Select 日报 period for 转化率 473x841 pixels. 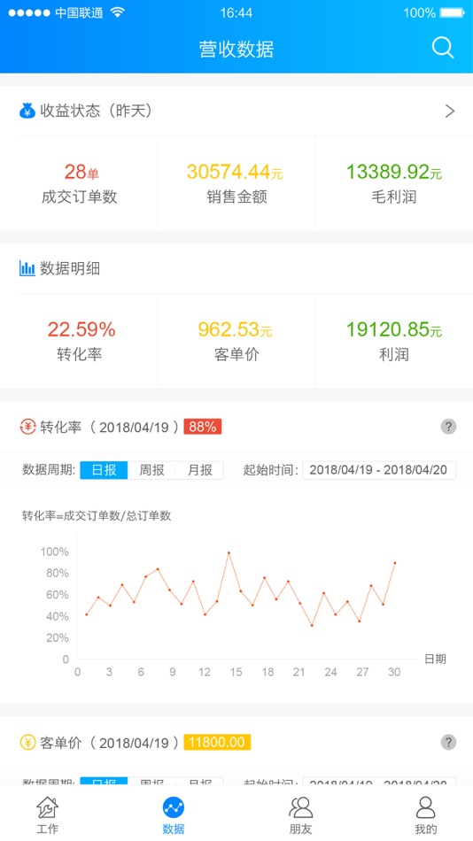pyautogui.click(x=105, y=470)
